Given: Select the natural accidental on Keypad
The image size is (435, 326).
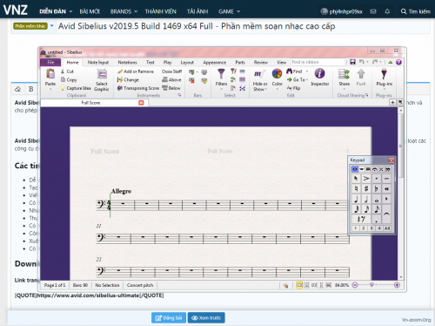Looking at the screenshot, I should (357, 189).
